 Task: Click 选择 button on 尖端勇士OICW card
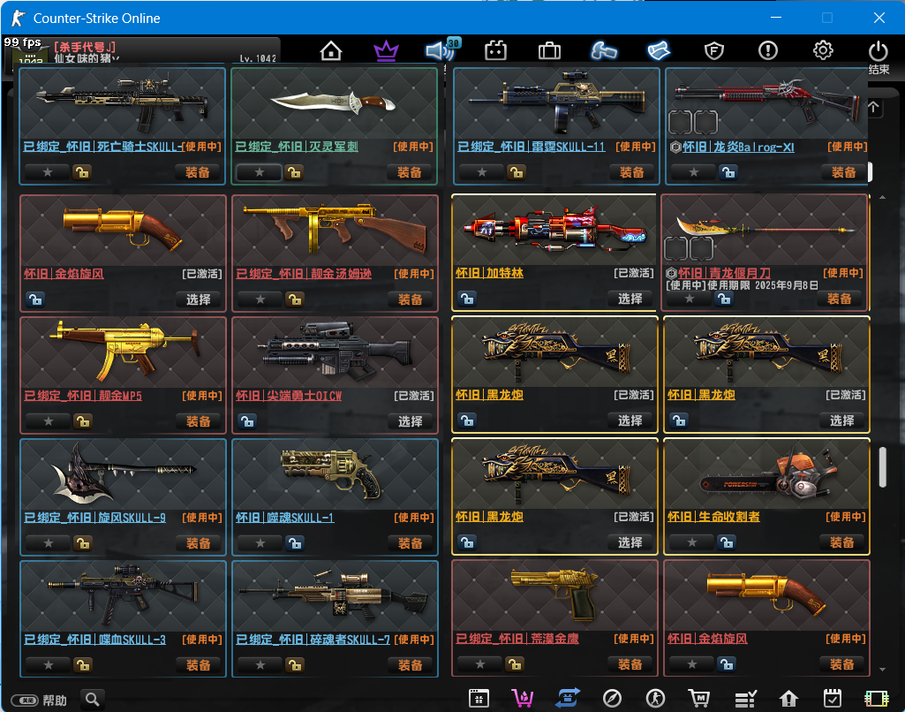411,421
